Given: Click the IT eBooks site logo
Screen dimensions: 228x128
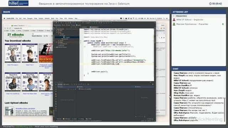Looking at the screenshot, I should tap(16, 35).
